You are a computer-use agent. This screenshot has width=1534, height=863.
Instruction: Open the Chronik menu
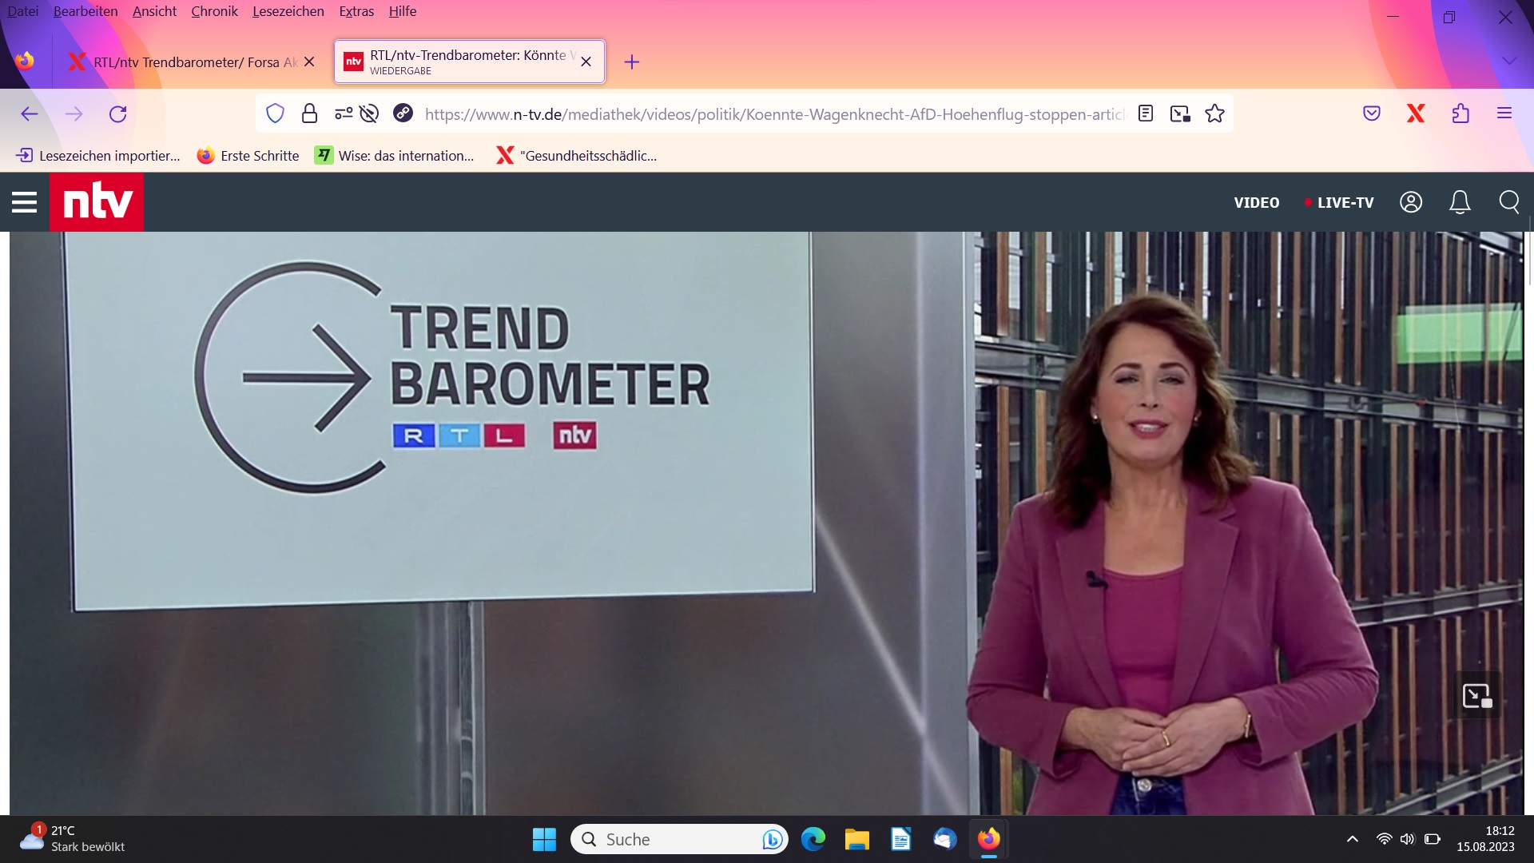[x=214, y=11]
